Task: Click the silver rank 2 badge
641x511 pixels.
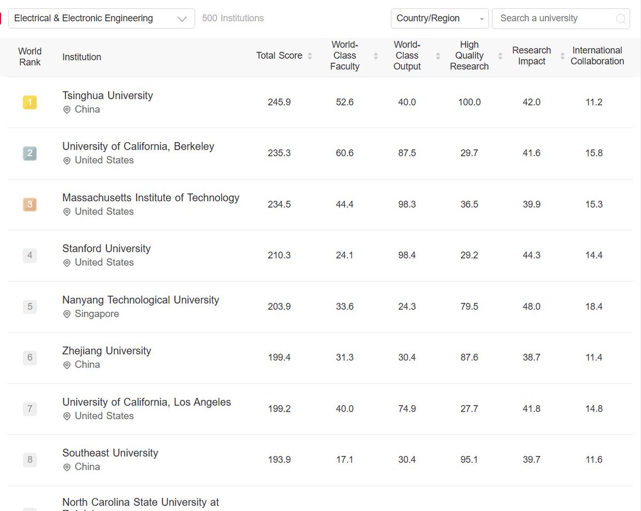Action: [x=30, y=153]
